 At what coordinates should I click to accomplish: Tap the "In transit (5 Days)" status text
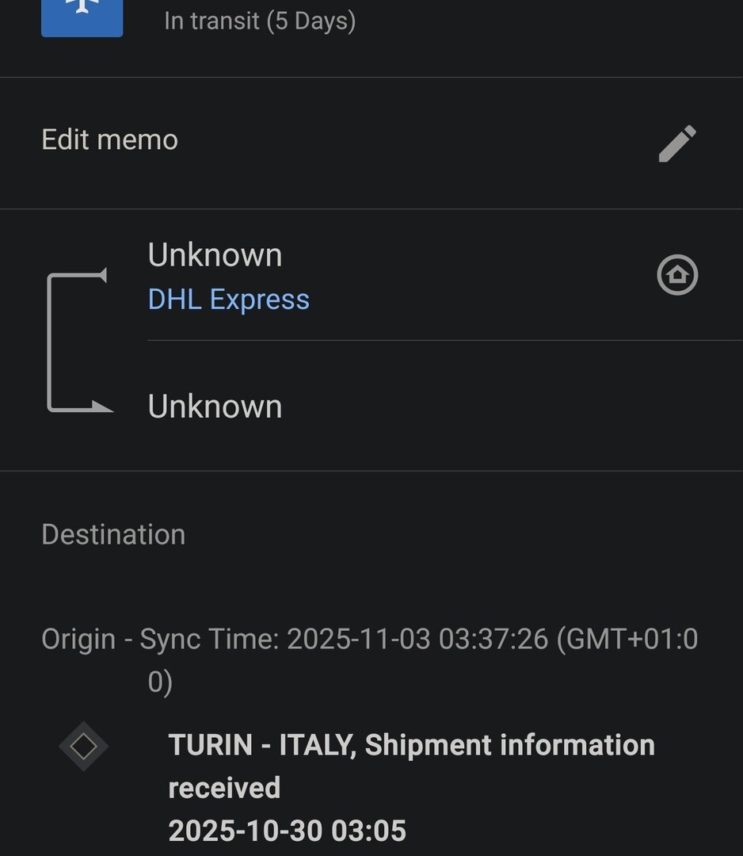tap(259, 21)
